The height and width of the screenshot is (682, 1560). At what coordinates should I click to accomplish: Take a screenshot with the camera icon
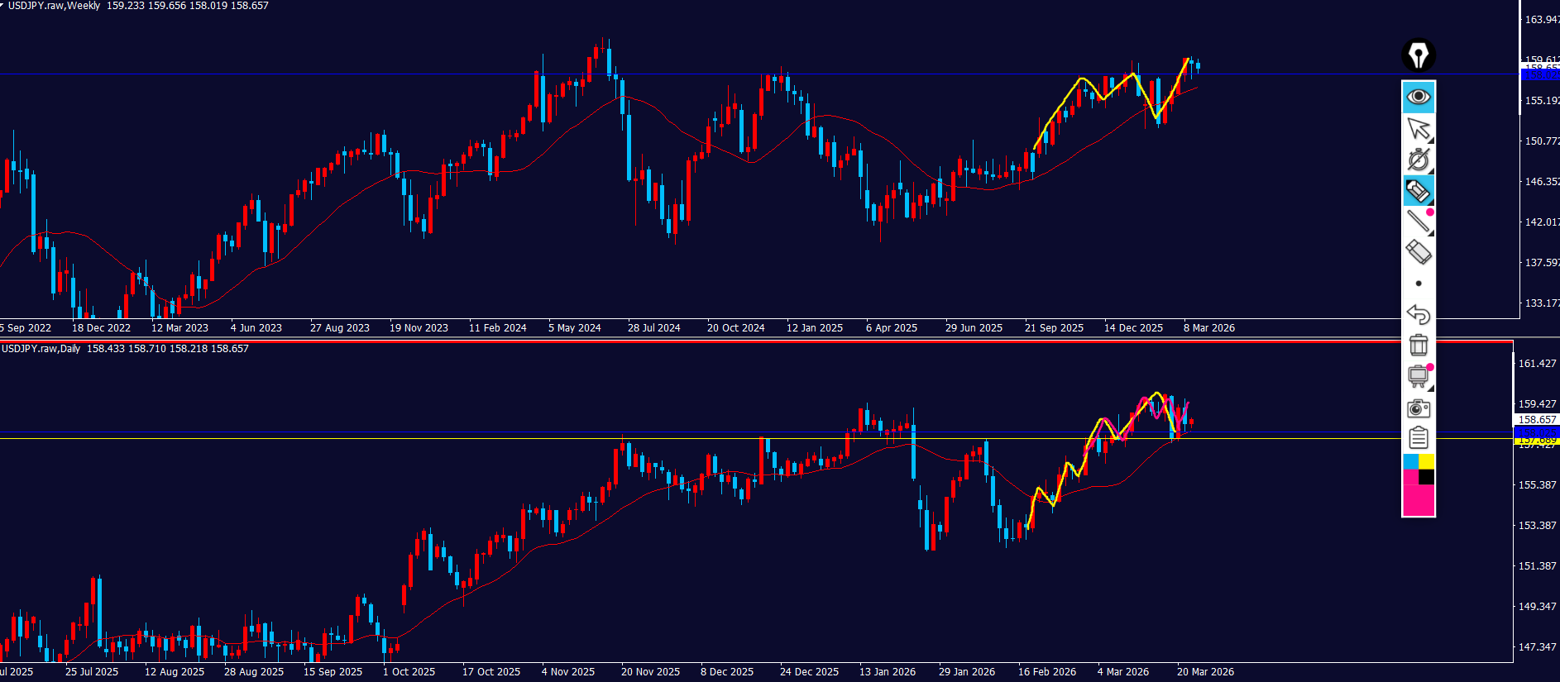[1418, 408]
